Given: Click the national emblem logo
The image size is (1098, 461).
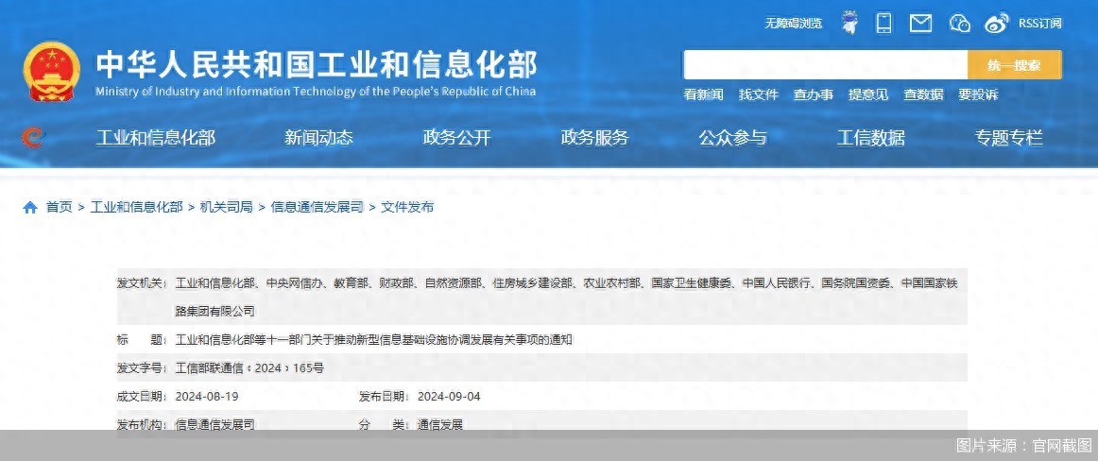Looking at the screenshot, I should tap(53, 71).
